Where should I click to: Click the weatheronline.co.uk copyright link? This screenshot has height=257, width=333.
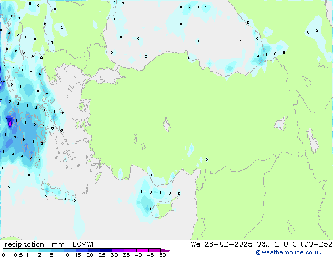click(289, 252)
